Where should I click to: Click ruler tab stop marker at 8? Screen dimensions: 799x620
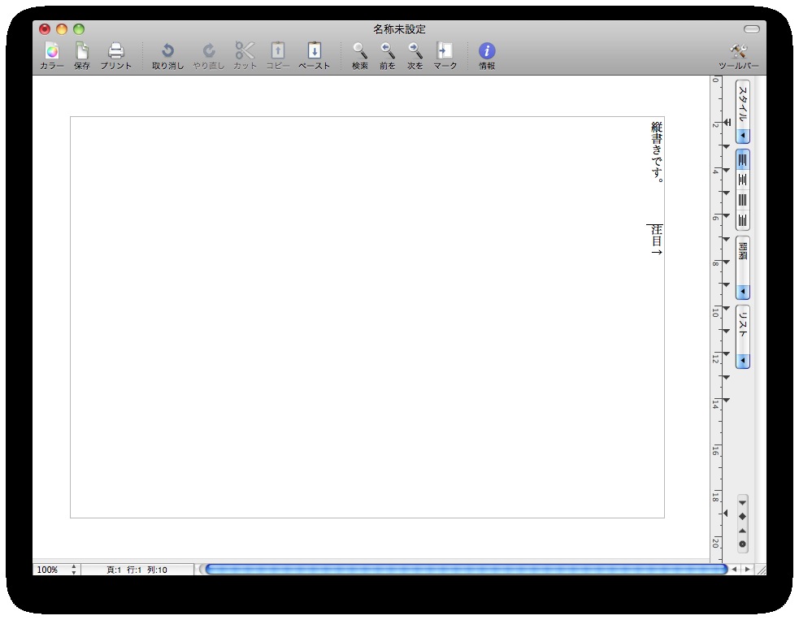726,262
